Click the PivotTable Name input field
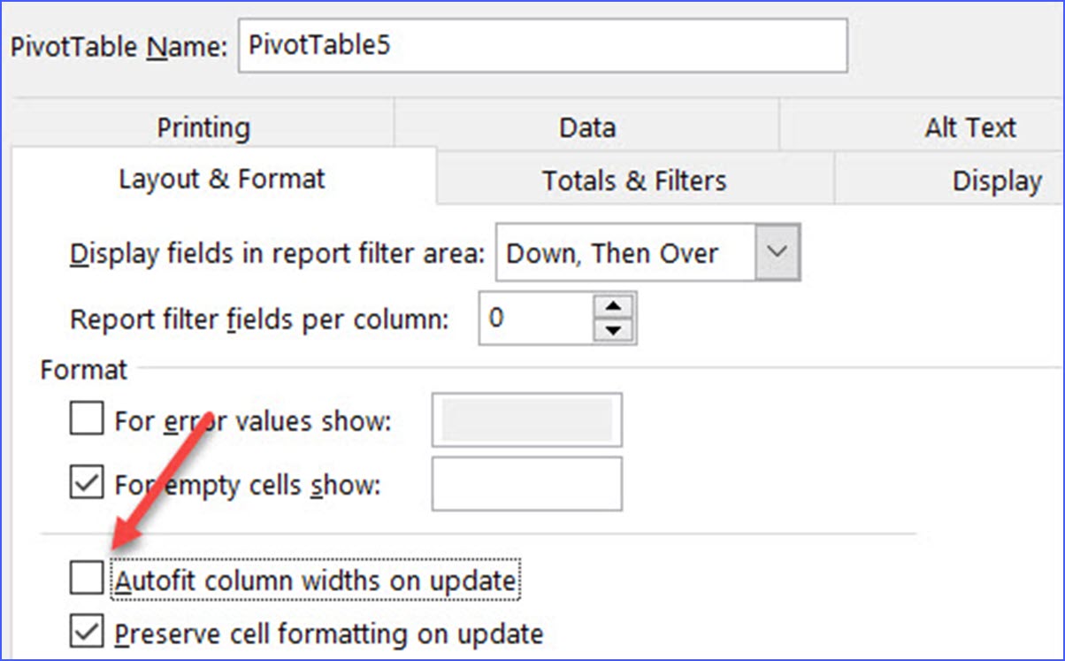The height and width of the screenshot is (661, 1065). coord(544,46)
